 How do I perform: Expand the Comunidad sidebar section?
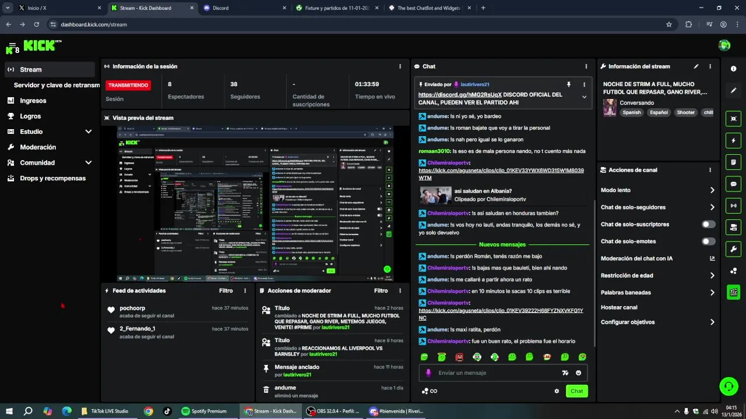pos(89,163)
